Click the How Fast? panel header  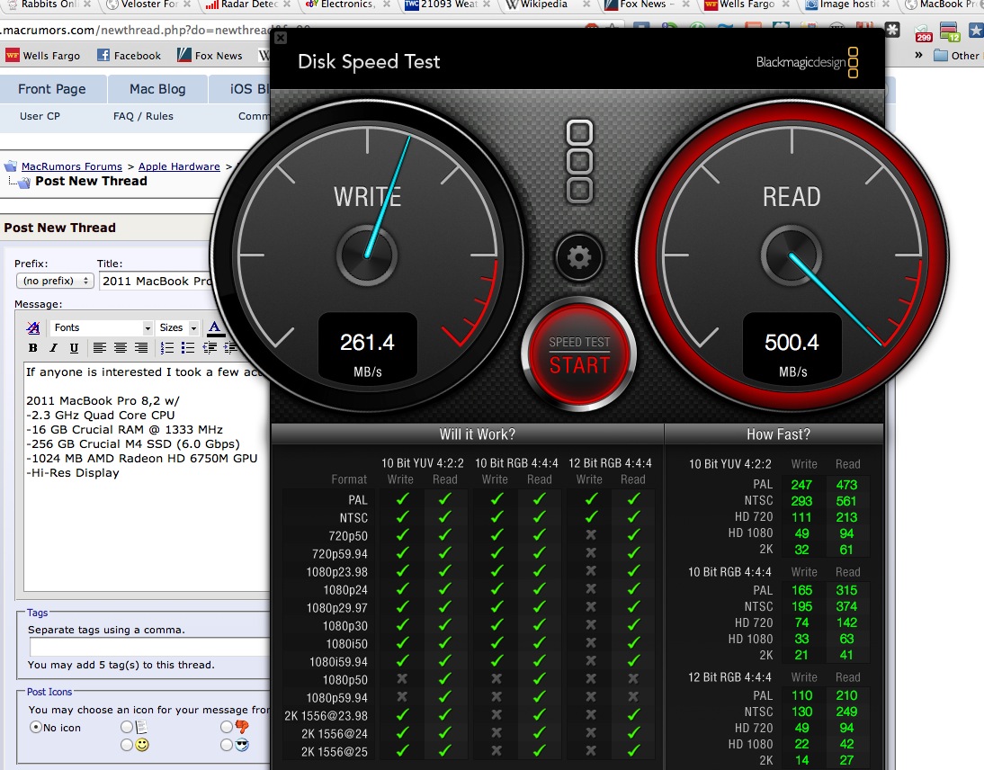coord(774,434)
